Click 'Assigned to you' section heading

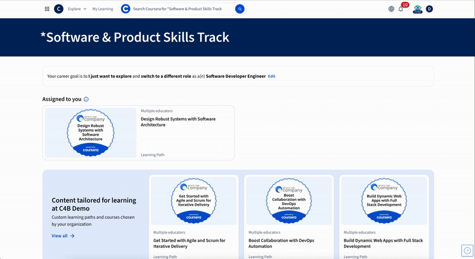pos(62,99)
